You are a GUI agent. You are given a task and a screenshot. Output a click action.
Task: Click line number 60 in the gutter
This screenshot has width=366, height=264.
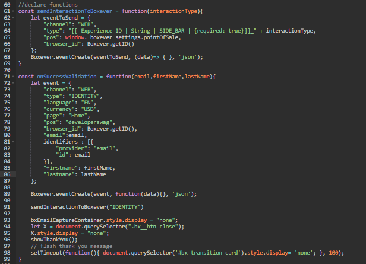[x=6, y=5]
